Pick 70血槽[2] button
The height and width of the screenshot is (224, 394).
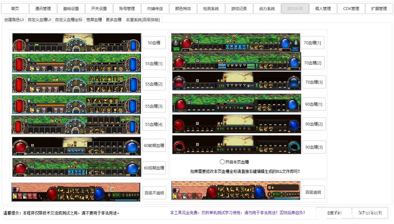[x=313, y=63]
